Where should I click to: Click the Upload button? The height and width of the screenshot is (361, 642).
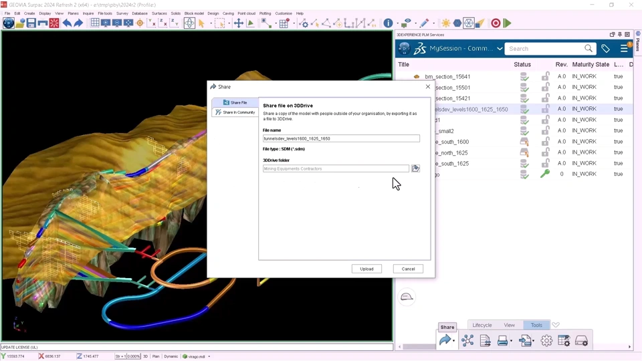[x=366, y=269]
